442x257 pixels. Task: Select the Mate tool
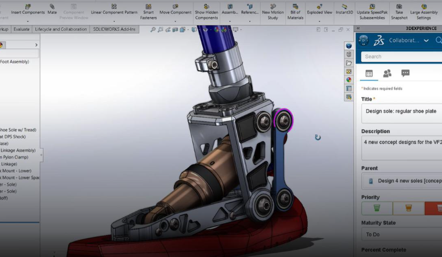[52, 9]
